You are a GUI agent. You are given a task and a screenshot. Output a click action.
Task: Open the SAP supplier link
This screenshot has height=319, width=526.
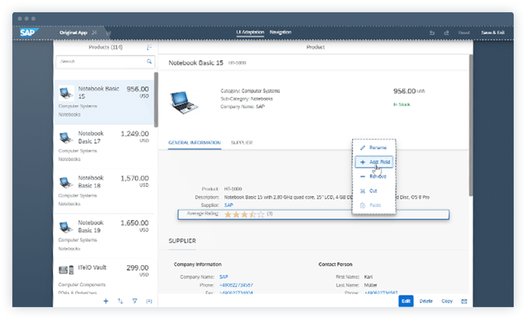228,205
